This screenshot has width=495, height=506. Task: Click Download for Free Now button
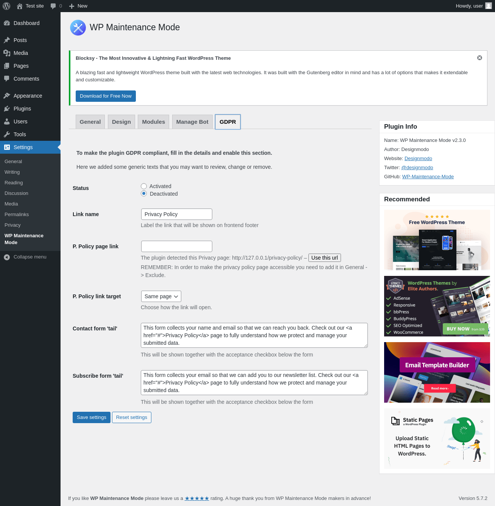click(106, 96)
